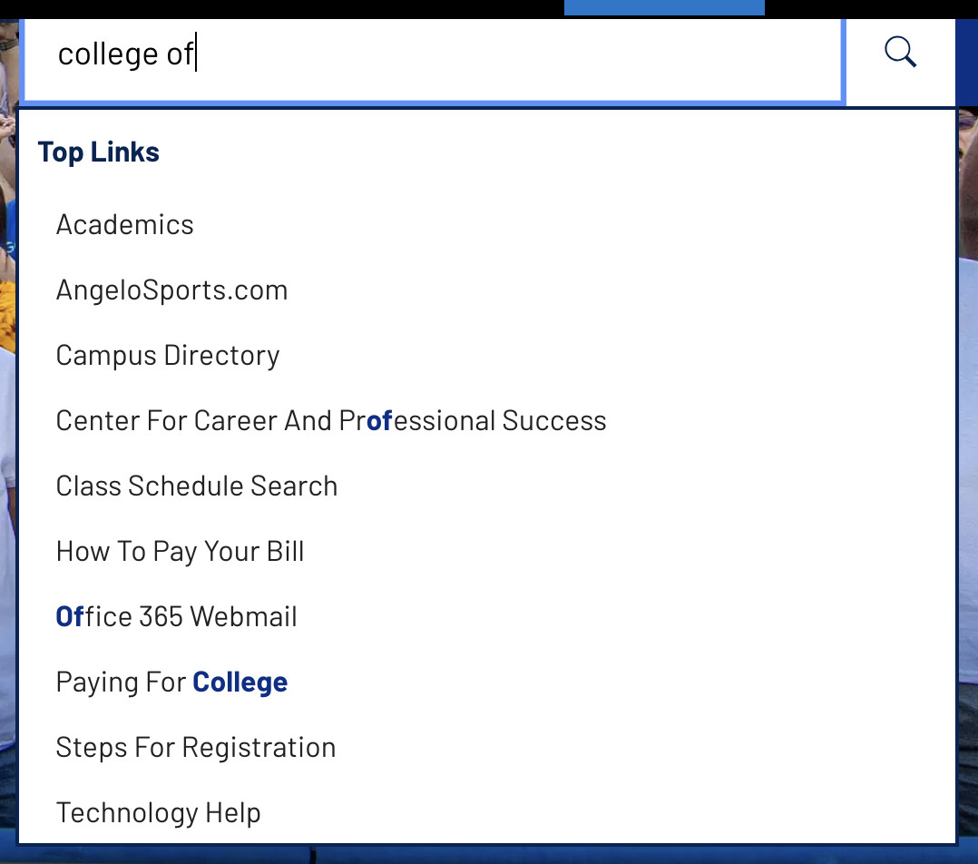Open Class Schedule Search

coord(196,486)
